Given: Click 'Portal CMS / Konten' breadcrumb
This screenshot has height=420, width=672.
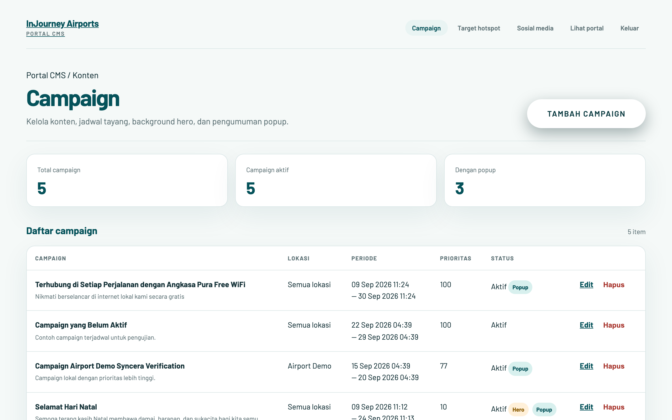Looking at the screenshot, I should [x=62, y=75].
